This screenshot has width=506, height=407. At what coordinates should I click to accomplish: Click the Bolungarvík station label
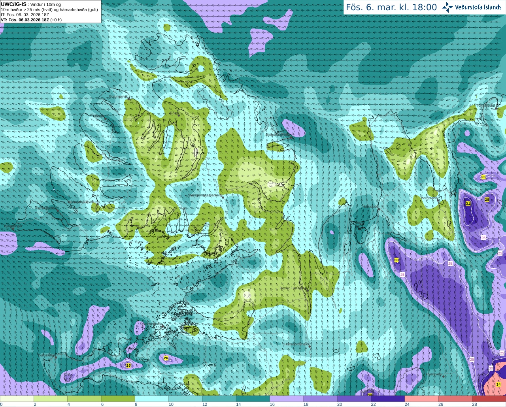point(119,96)
